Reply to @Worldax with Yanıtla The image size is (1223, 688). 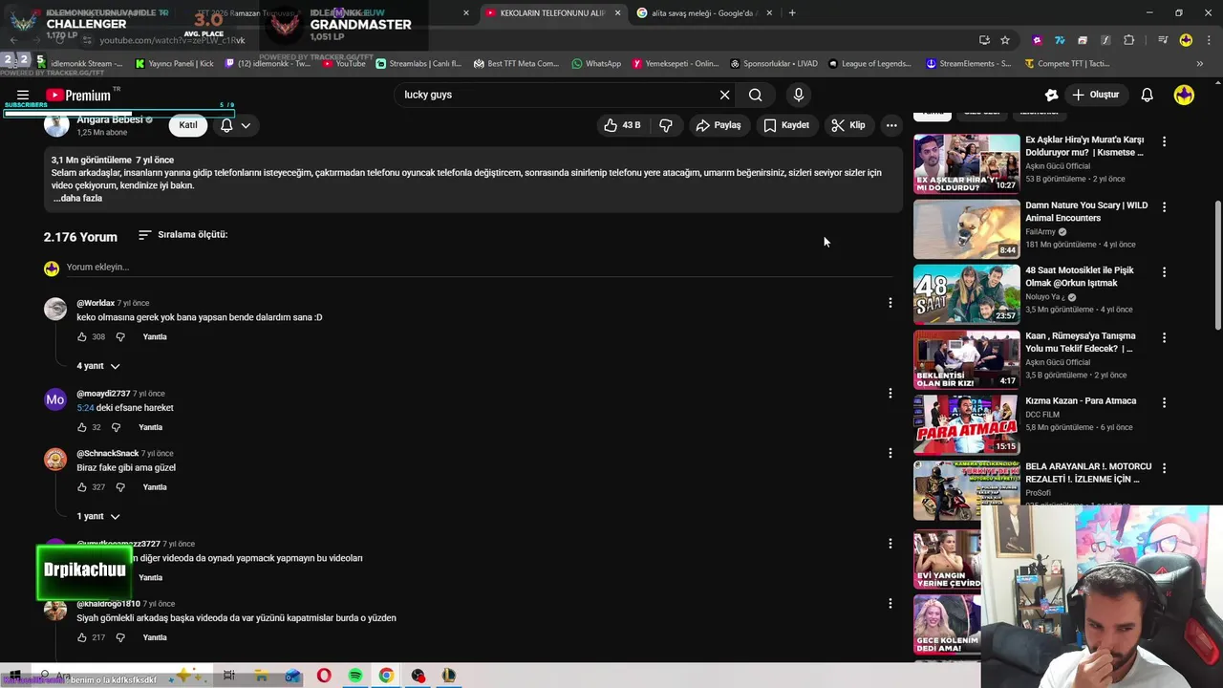[x=155, y=337]
